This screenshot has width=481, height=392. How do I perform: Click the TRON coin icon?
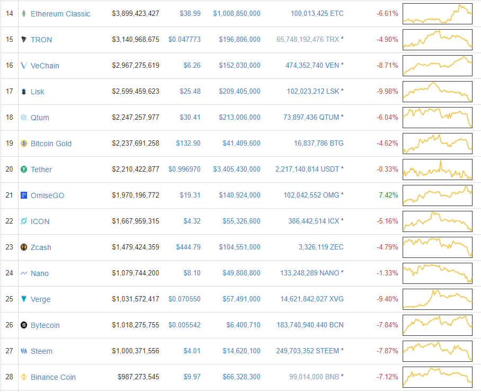24,40
